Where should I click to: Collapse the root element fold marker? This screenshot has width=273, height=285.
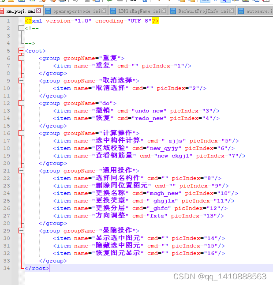click(21, 51)
